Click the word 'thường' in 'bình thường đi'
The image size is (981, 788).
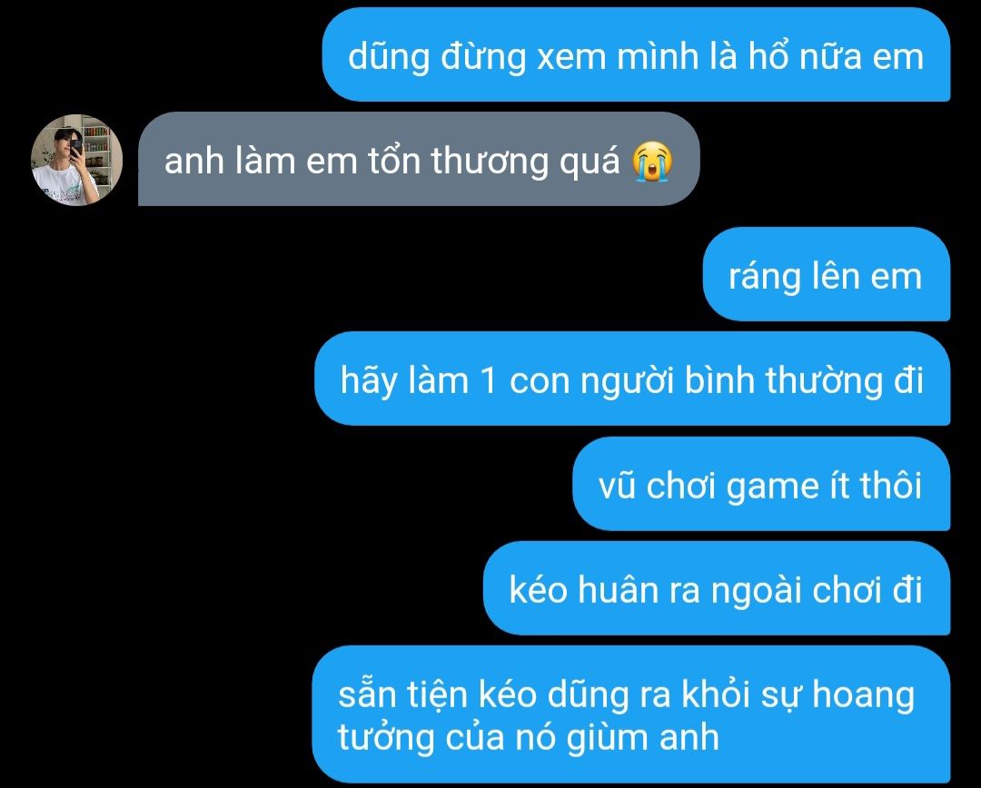pos(823,380)
